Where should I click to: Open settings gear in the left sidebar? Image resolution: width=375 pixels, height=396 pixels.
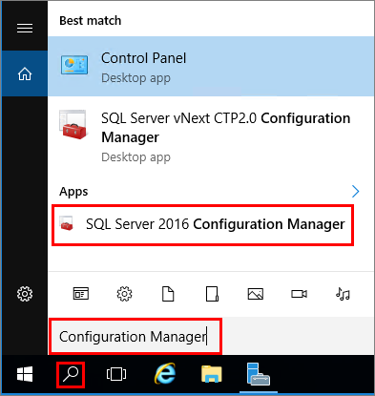click(x=25, y=294)
